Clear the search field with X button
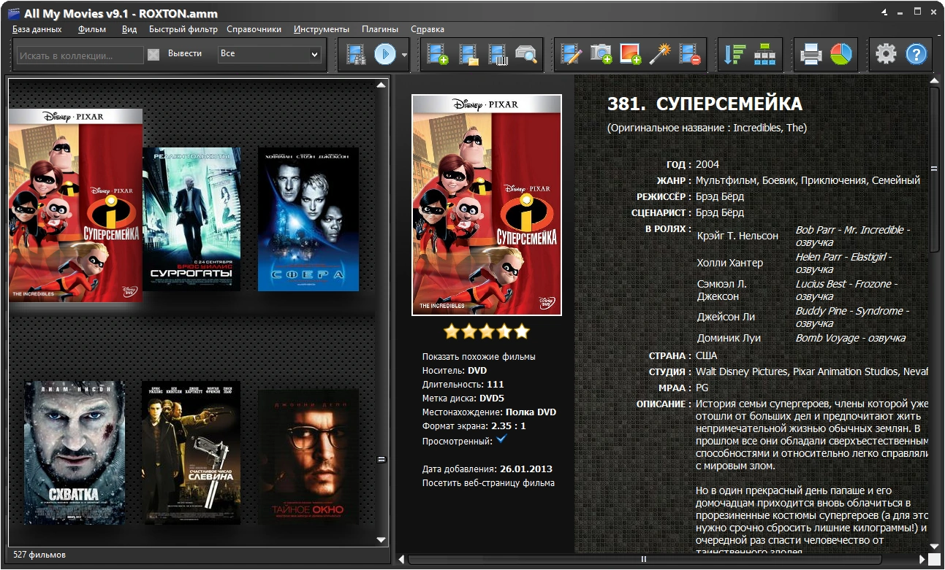945x570 pixels. pos(153,54)
